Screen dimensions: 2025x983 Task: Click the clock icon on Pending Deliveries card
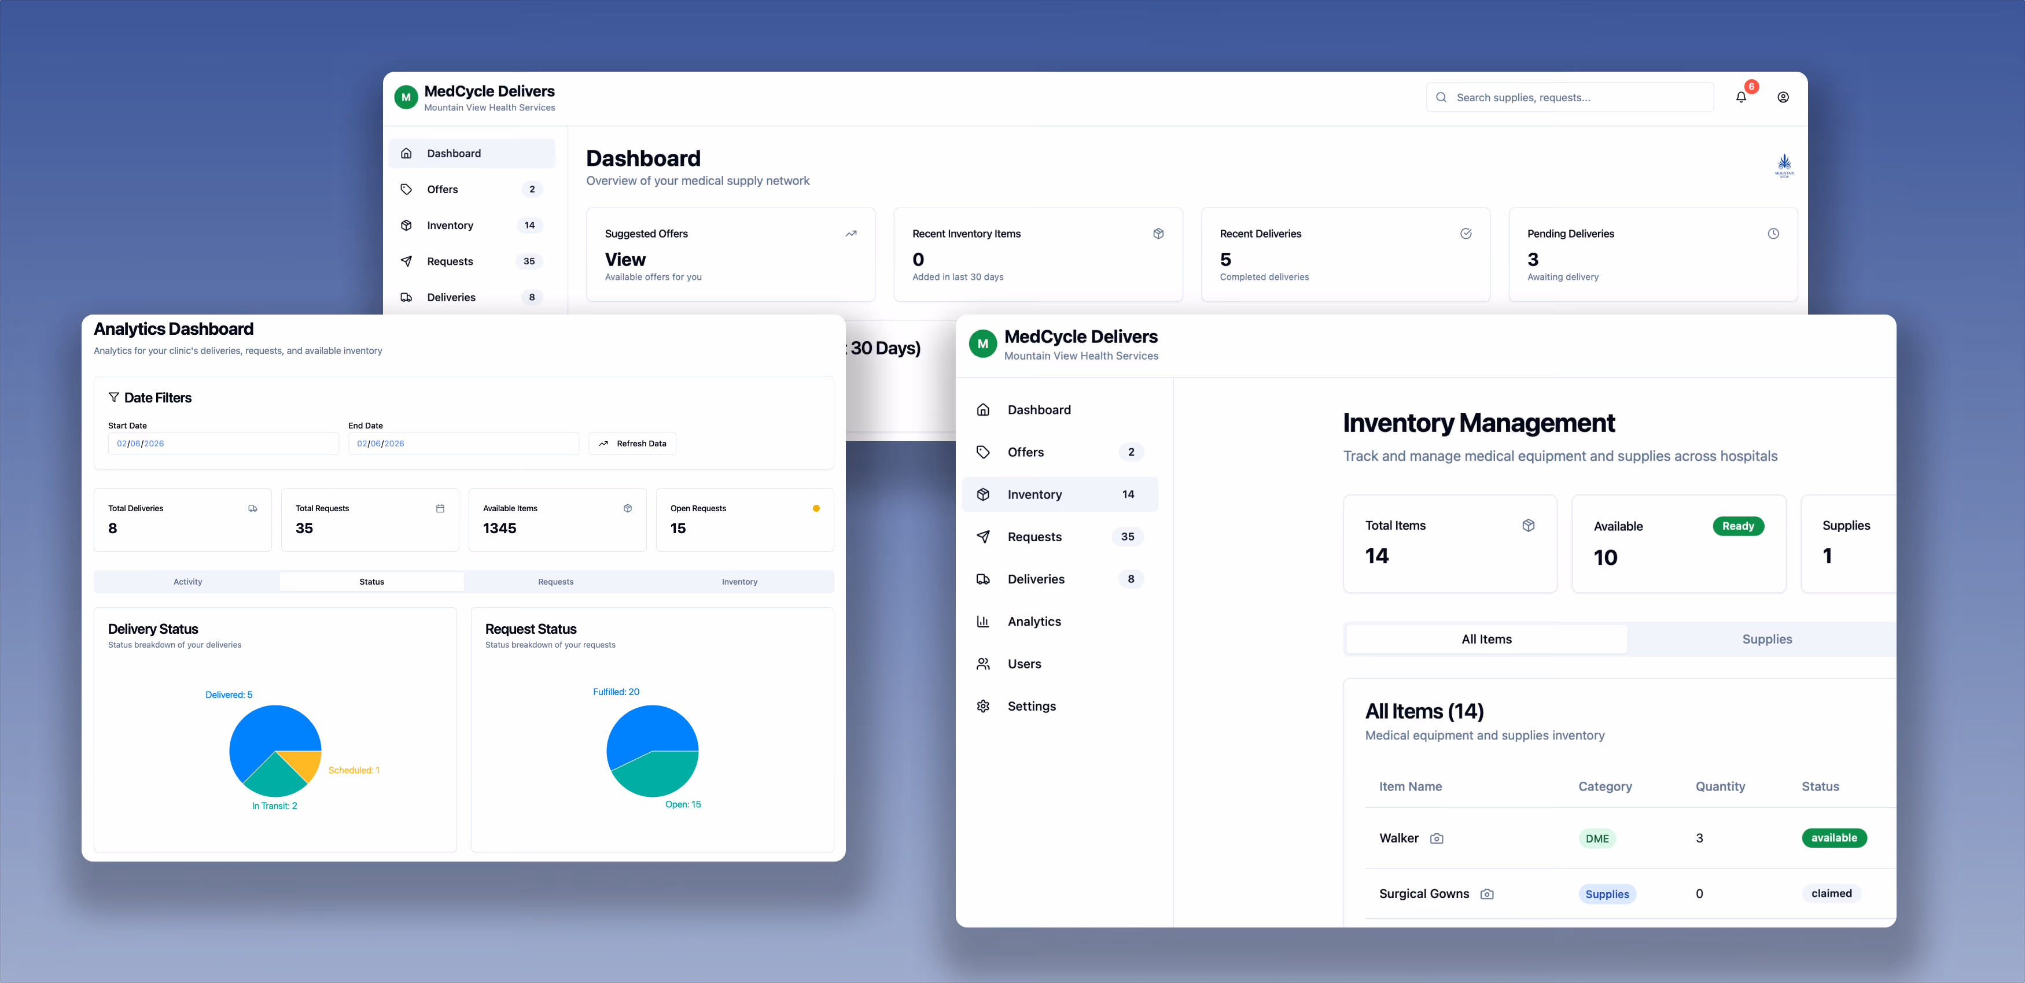point(1773,234)
